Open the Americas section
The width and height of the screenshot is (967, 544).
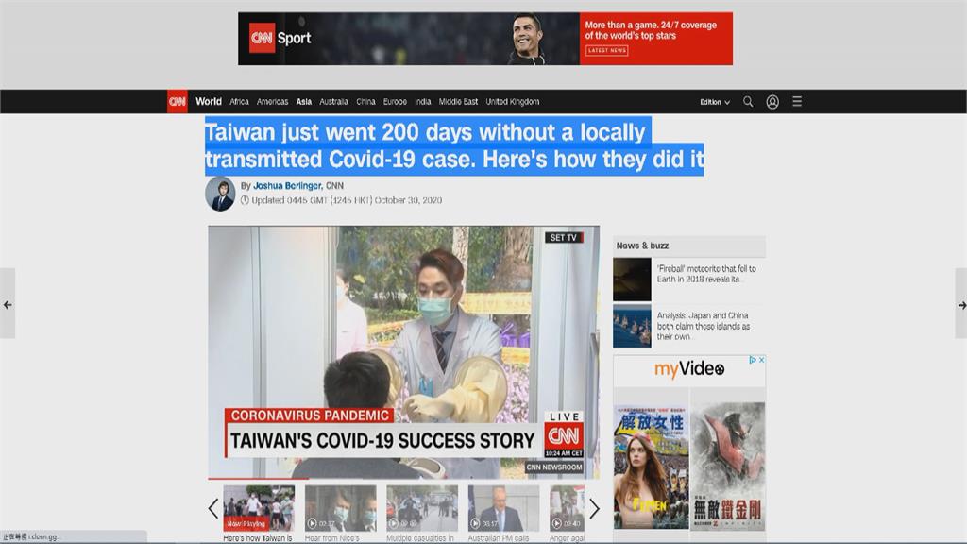(273, 102)
